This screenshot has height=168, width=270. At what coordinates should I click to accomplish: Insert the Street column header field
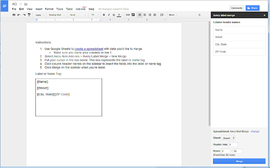pyautogui.click(x=239, y=37)
